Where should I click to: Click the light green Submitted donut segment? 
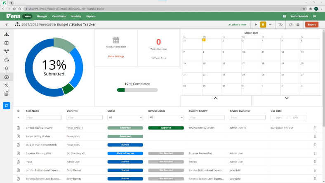tap(63, 44)
